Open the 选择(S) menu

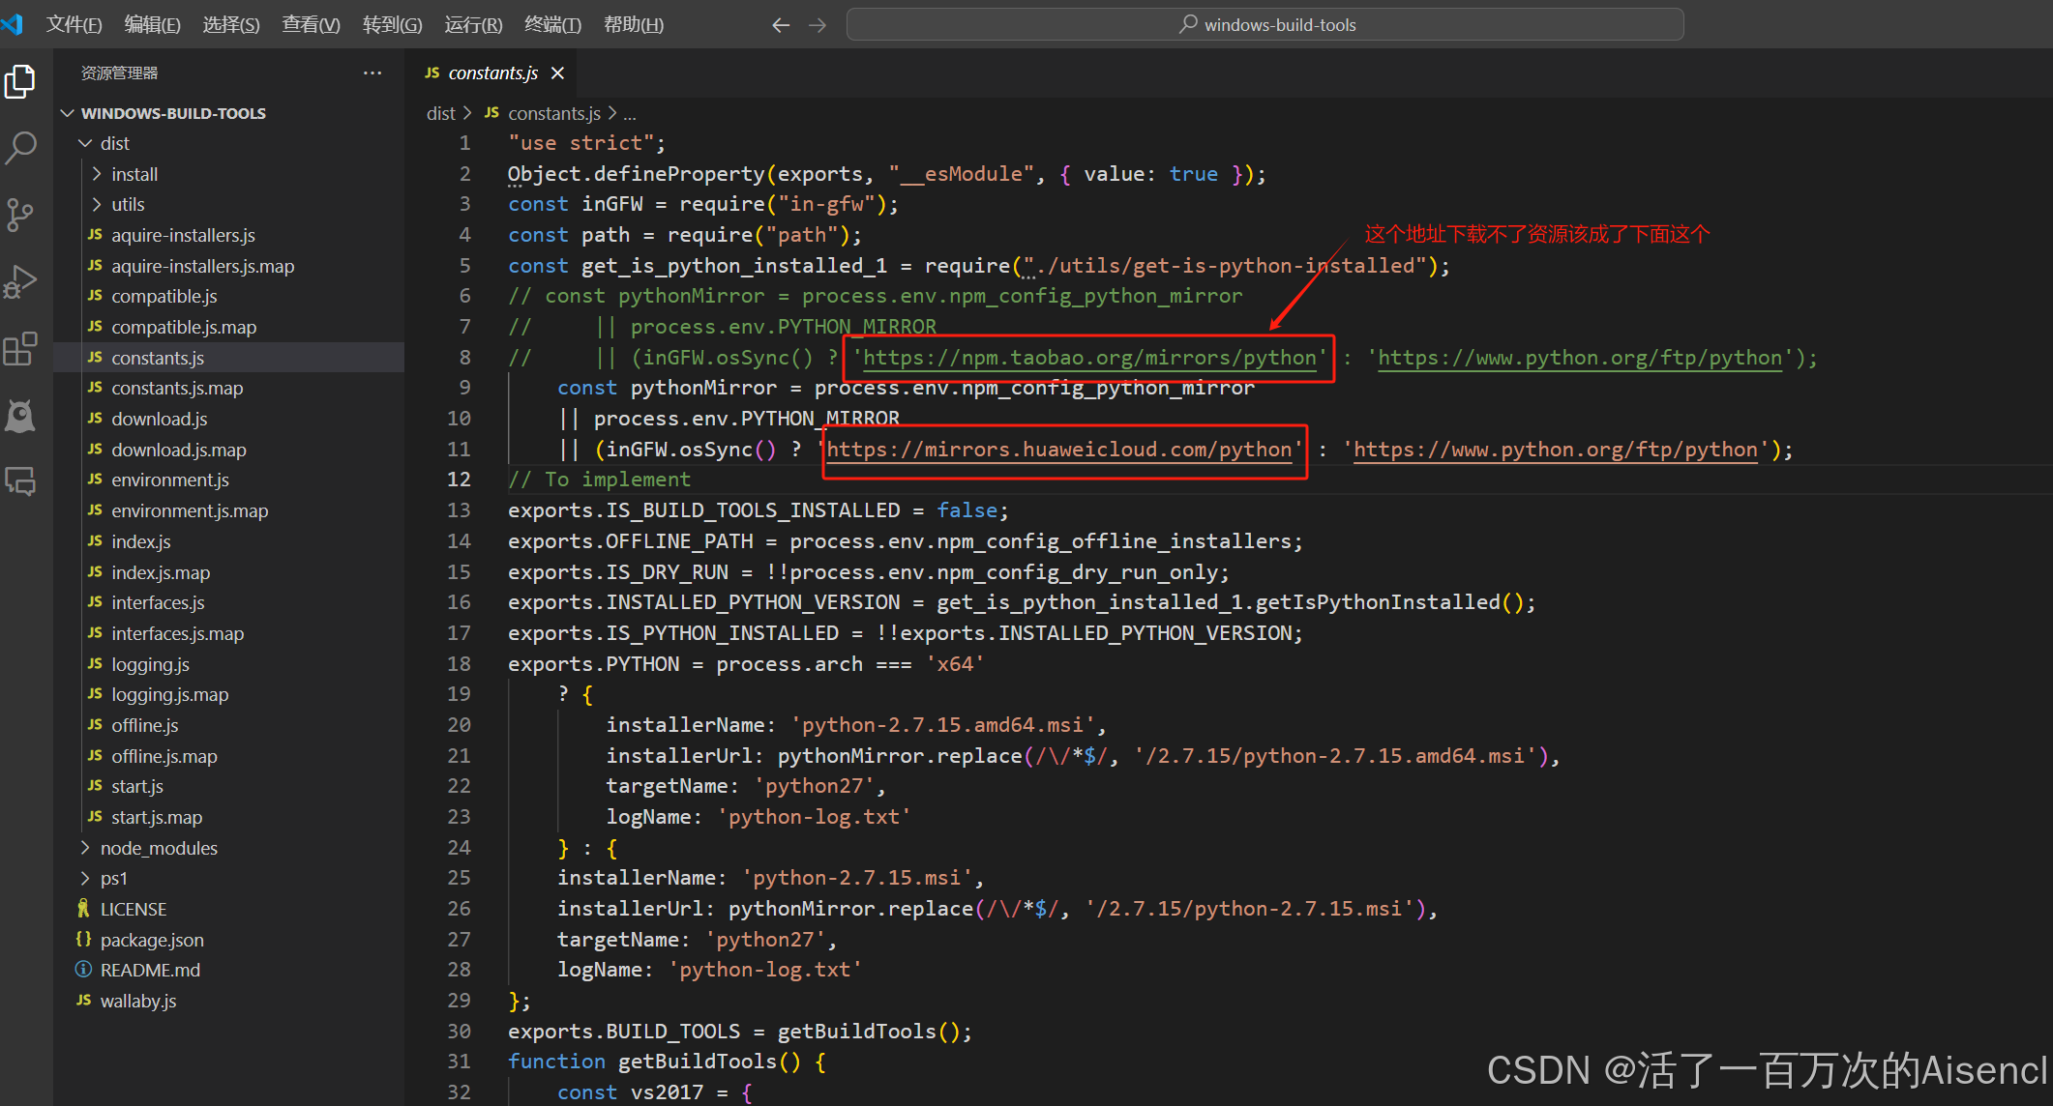(231, 25)
